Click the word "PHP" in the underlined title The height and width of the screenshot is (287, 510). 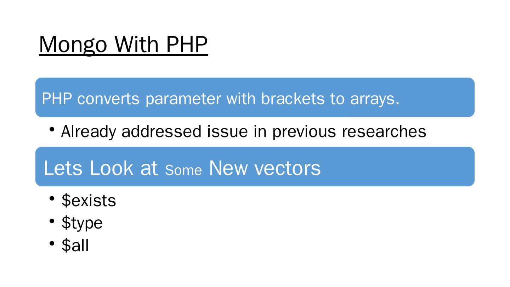click(187, 45)
